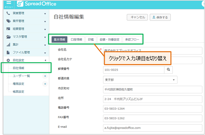This screenshot has height=135, width=205.
Task: Click the 都道府県 field label
Action: [x=63, y=78]
